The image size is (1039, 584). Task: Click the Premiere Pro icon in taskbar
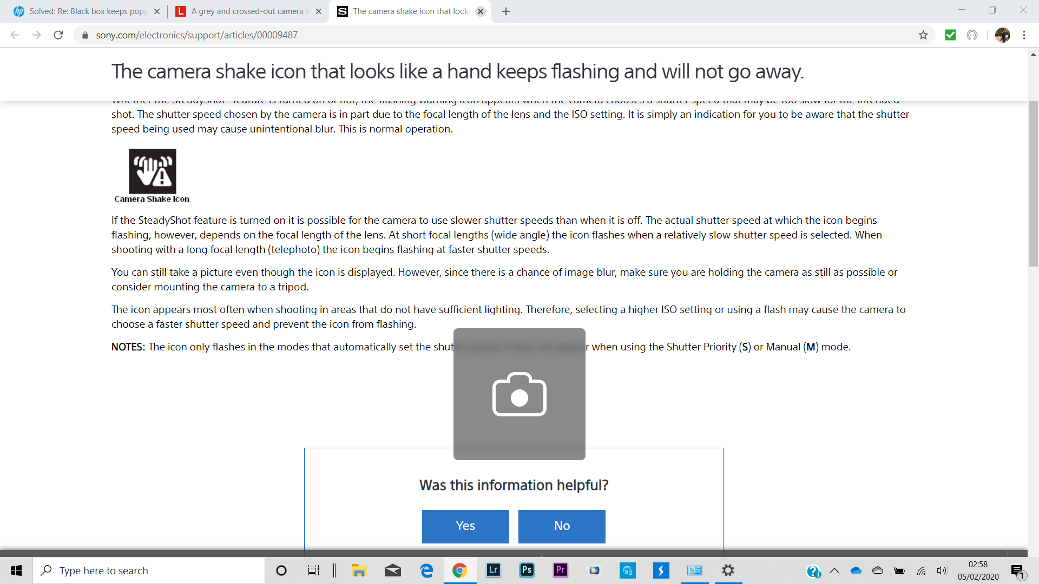[x=561, y=570]
